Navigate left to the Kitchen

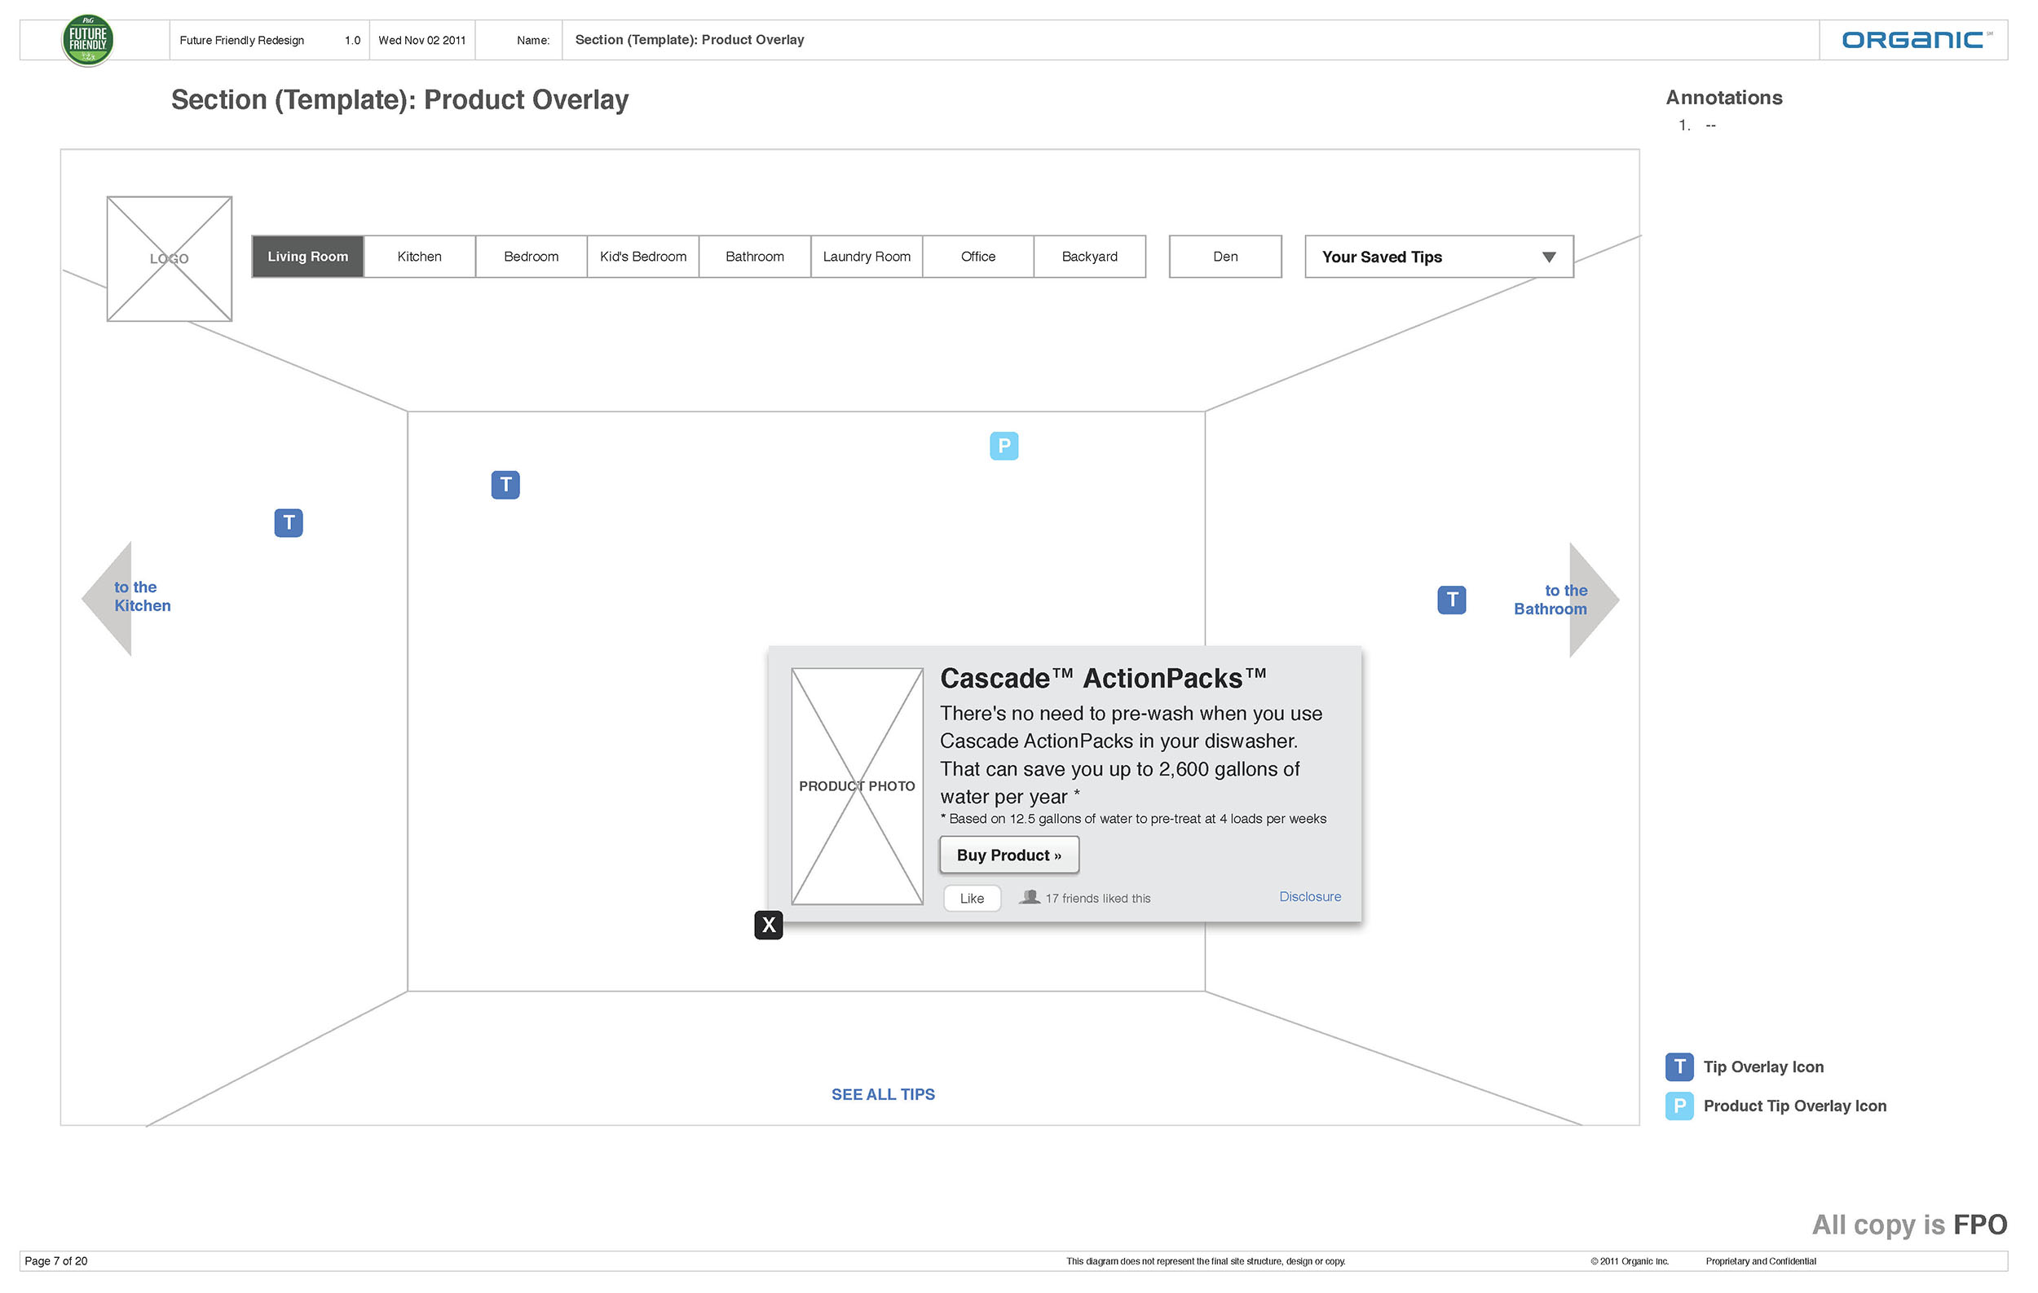point(127,598)
